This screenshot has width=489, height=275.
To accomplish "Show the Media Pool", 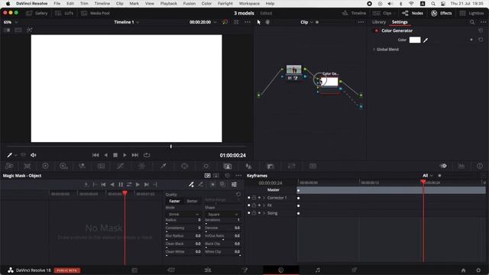I will 96,13.
